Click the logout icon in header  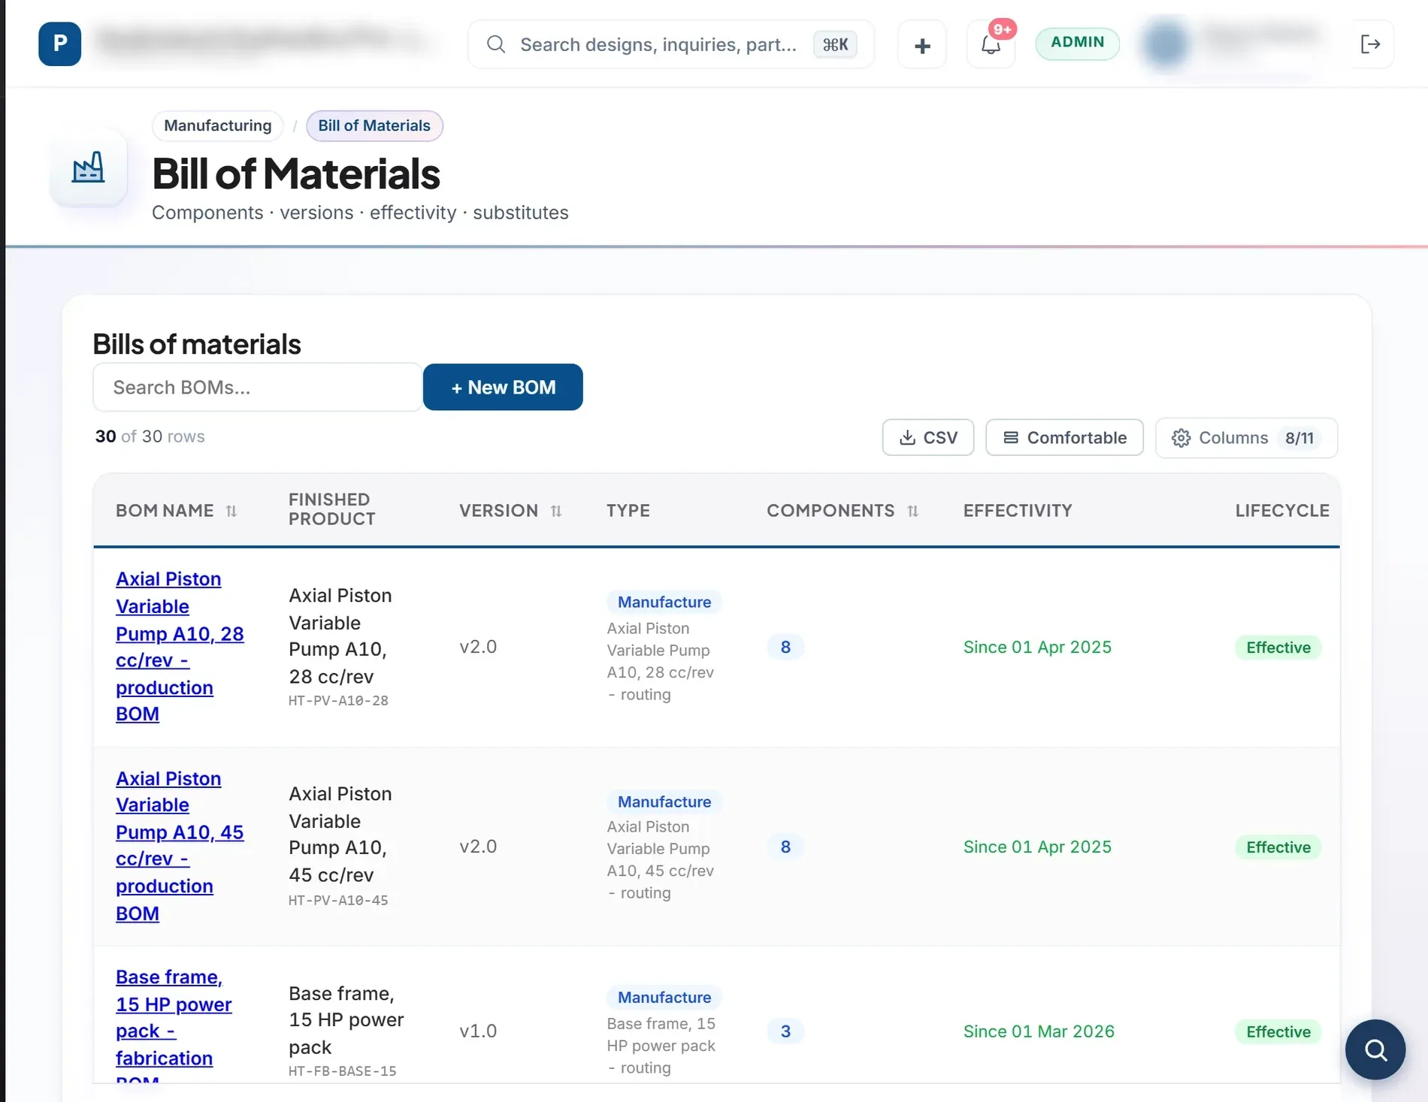(x=1371, y=44)
